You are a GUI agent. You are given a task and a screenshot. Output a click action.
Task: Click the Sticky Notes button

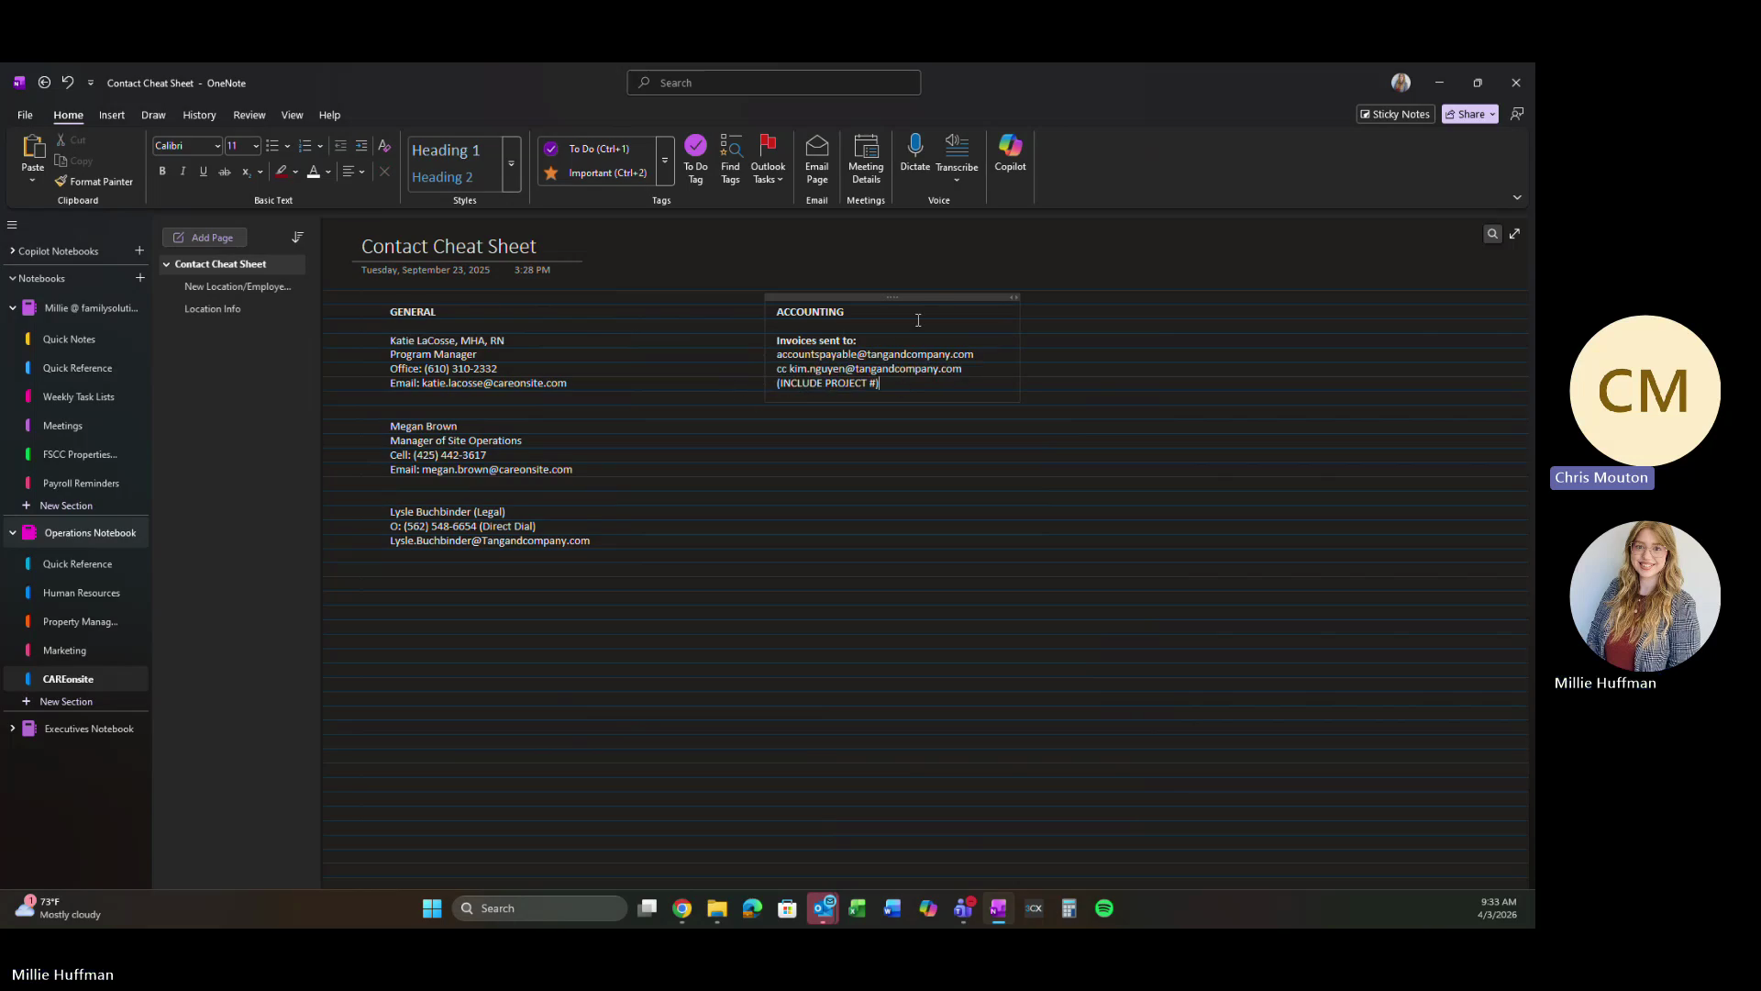(x=1395, y=114)
